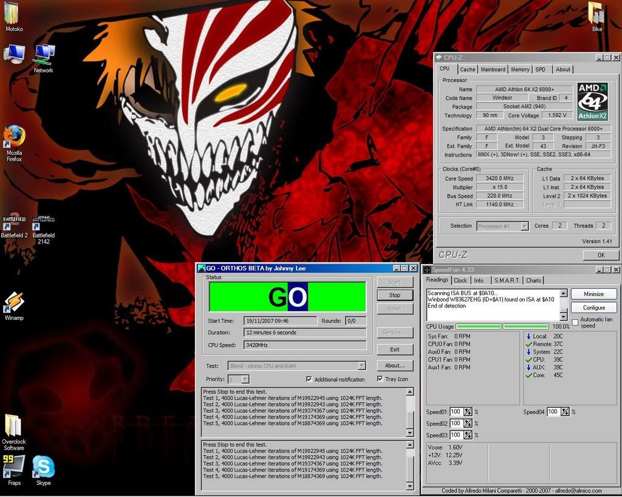Click the Minimize button in SpeedFan
The height and width of the screenshot is (497, 622).
594,294
